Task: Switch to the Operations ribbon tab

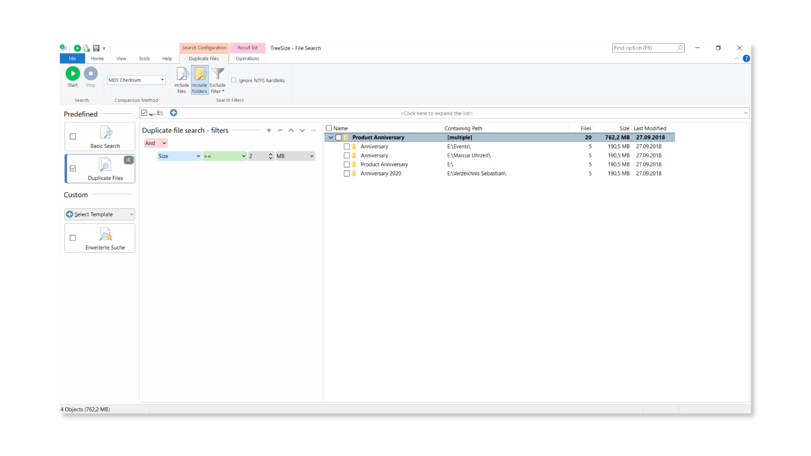Action: click(248, 59)
